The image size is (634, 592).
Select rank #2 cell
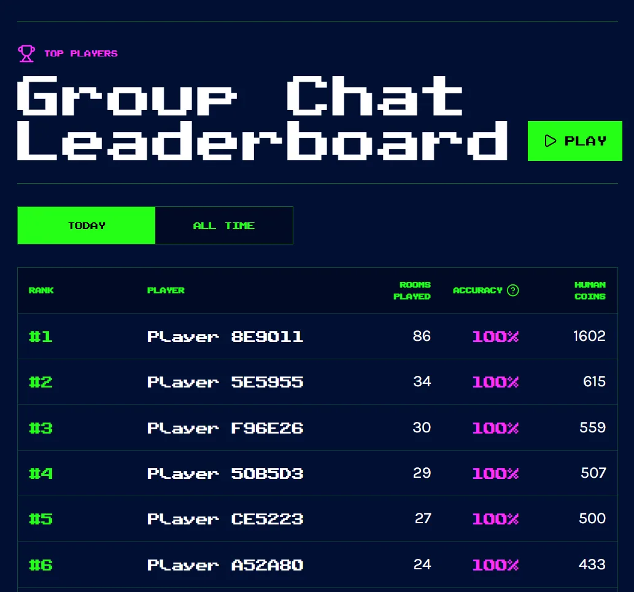coord(41,381)
